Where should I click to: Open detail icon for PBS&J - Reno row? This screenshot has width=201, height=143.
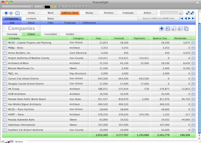tap(5, 48)
